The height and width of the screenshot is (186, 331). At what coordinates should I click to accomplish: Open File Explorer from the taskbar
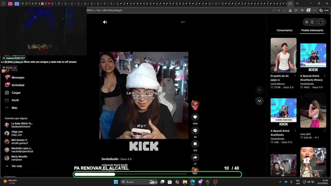click(x=185, y=182)
